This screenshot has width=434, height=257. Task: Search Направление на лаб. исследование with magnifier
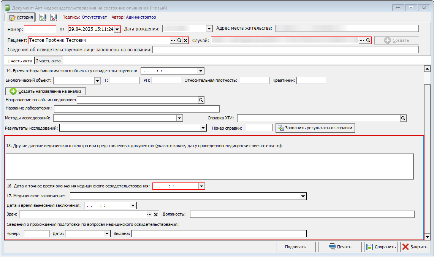[201, 100]
